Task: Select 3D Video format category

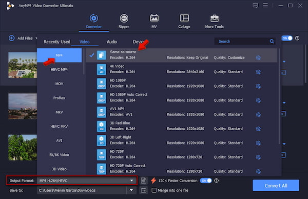Action: [60, 169]
